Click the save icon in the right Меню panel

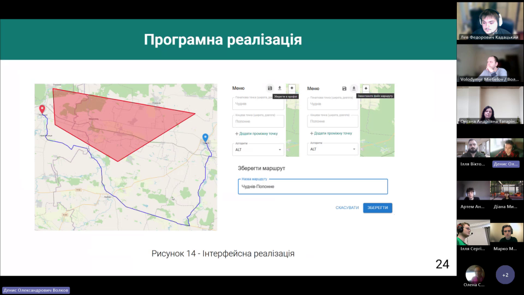344,89
